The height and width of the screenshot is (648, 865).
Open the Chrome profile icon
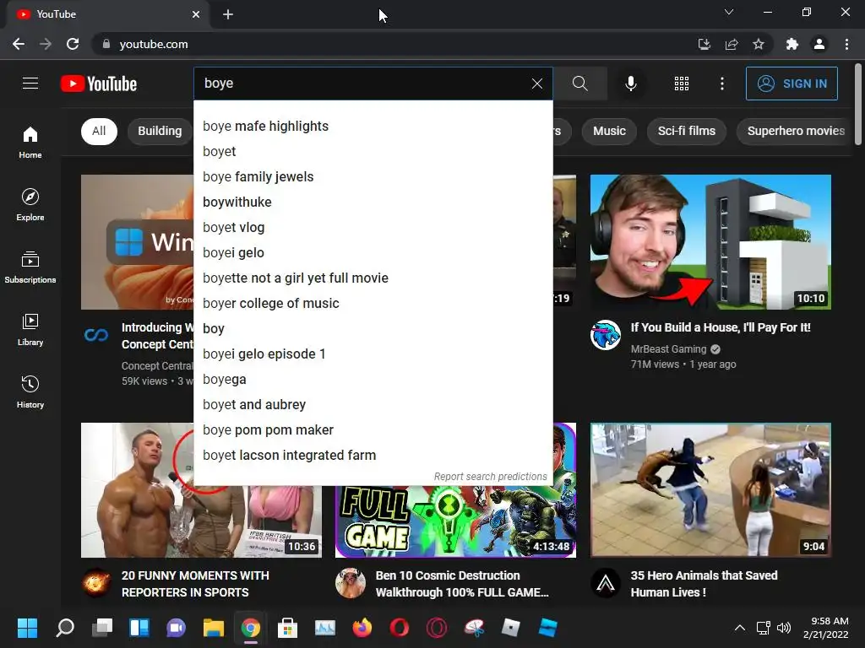point(819,44)
